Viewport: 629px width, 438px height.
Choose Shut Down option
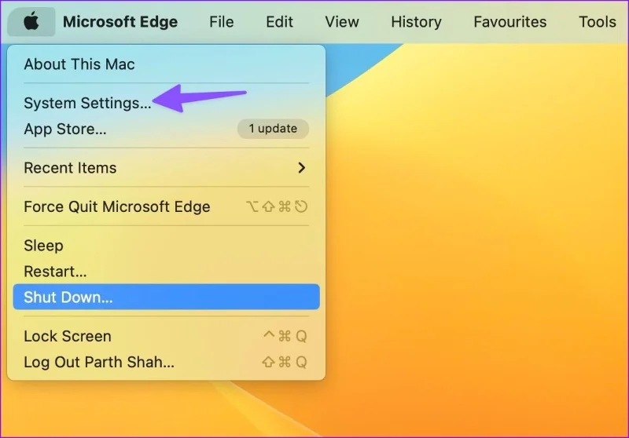tap(166, 297)
